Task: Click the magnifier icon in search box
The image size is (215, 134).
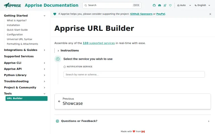Action: tap(86, 5)
